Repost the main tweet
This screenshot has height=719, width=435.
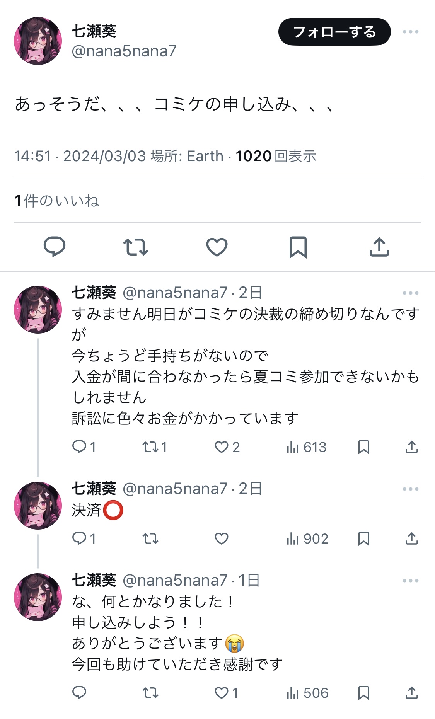coord(136,247)
